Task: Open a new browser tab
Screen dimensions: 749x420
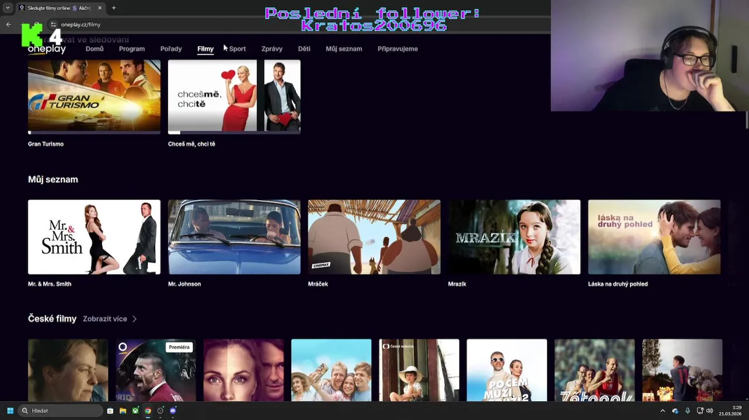Action: (x=114, y=8)
